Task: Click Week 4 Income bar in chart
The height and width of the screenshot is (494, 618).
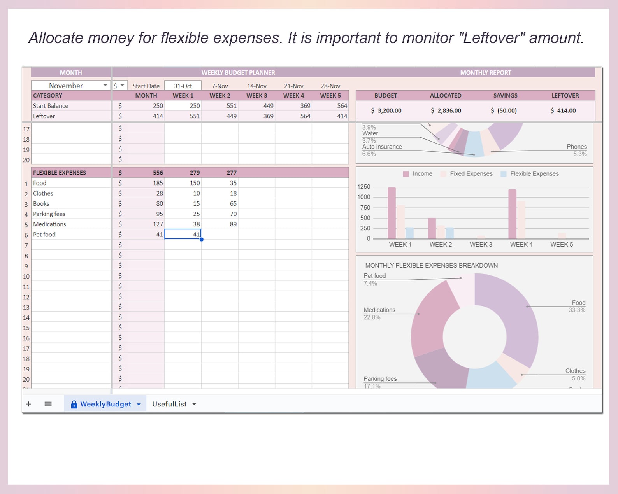Action: click(x=513, y=214)
